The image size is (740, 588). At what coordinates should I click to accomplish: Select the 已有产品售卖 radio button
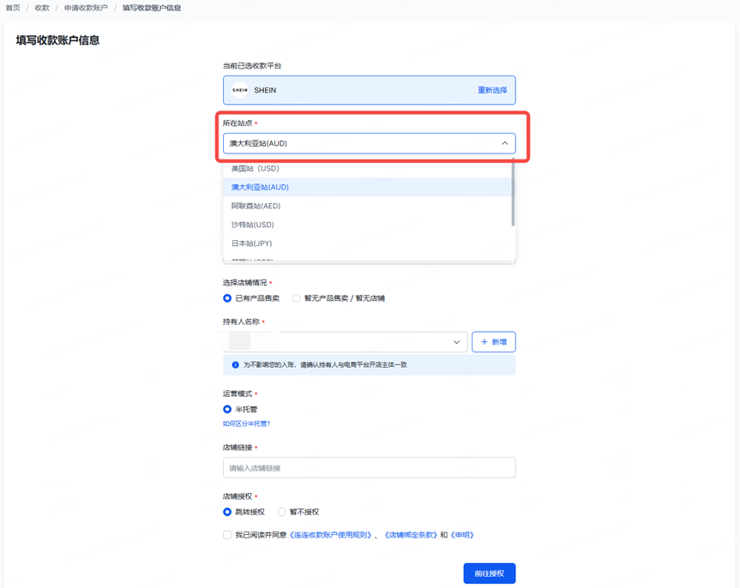click(x=227, y=298)
